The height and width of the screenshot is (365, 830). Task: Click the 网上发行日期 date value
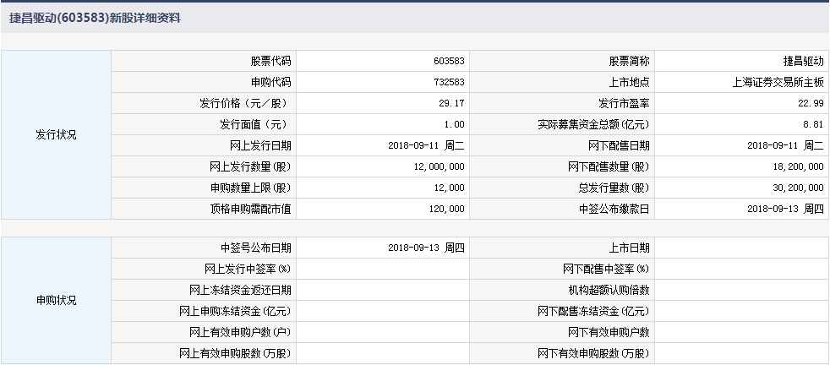(x=426, y=146)
